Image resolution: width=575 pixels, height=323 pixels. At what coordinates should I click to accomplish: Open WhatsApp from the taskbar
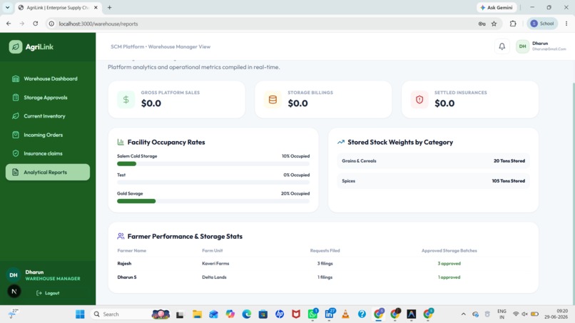pyautogui.click(x=312, y=314)
